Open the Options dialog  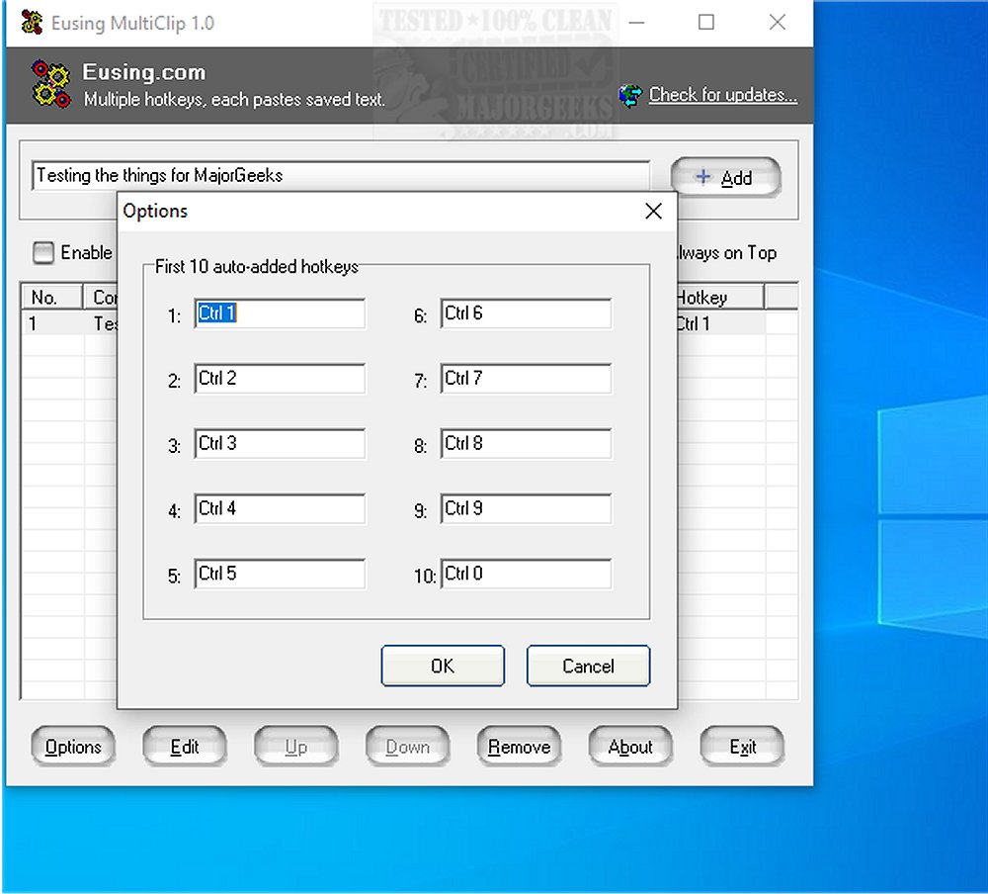pos(73,747)
